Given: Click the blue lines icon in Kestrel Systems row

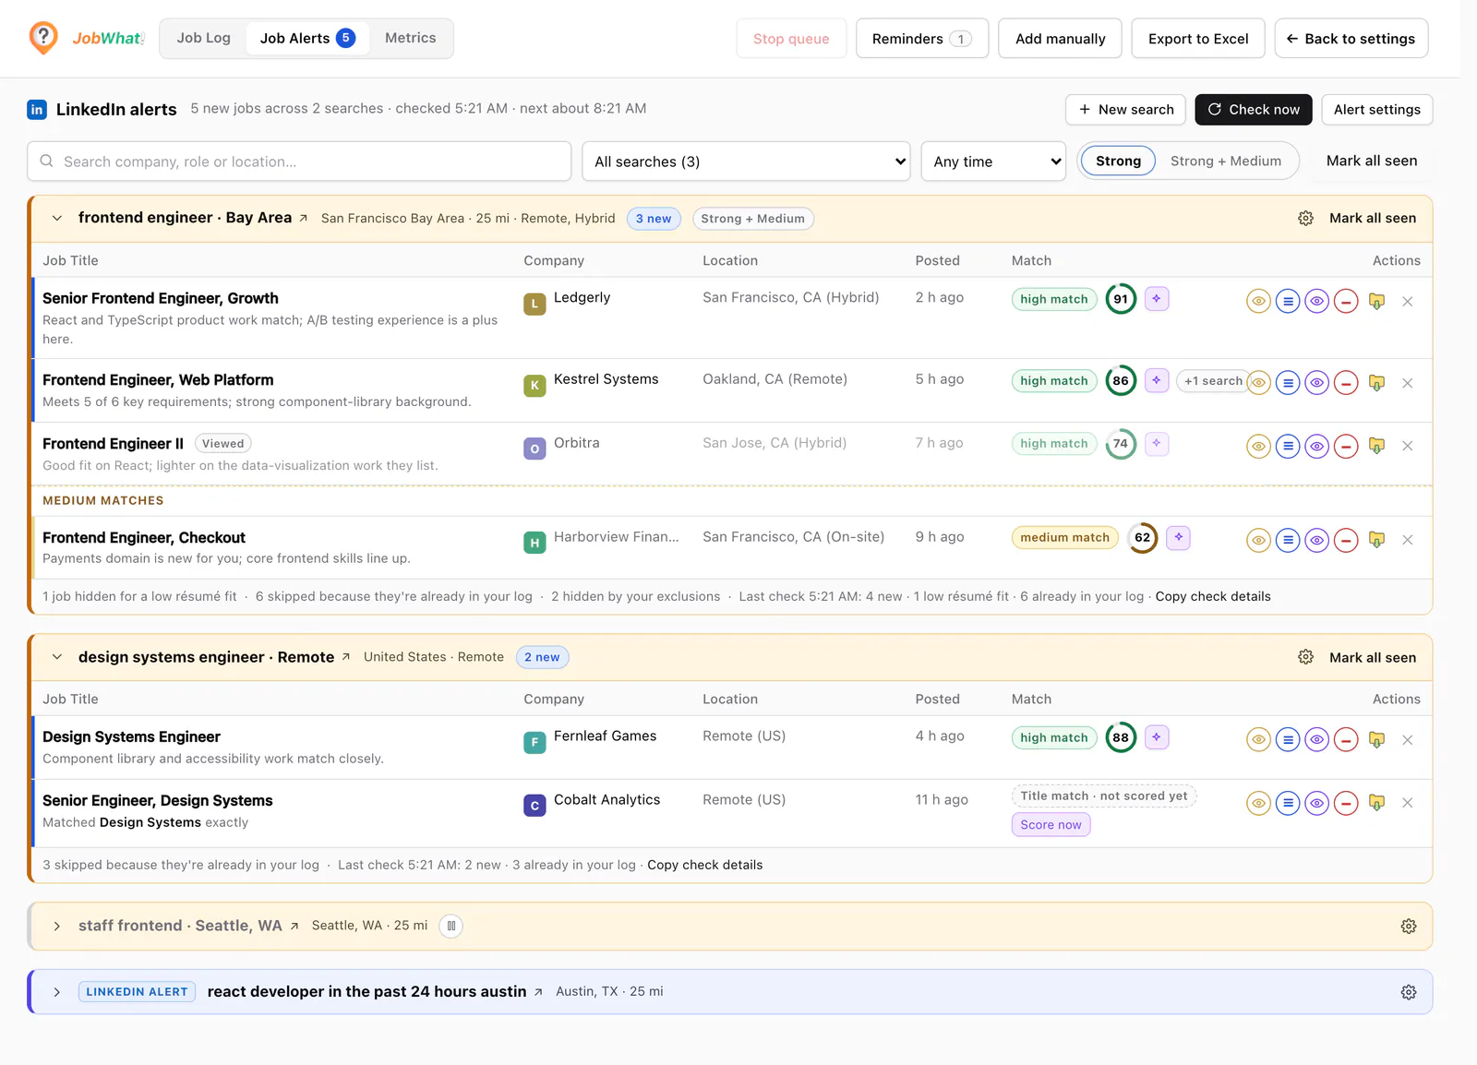Looking at the screenshot, I should [1288, 383].
